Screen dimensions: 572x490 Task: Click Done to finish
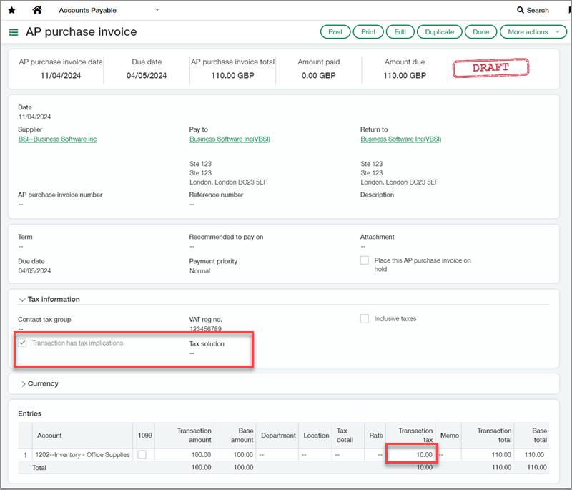480,31
